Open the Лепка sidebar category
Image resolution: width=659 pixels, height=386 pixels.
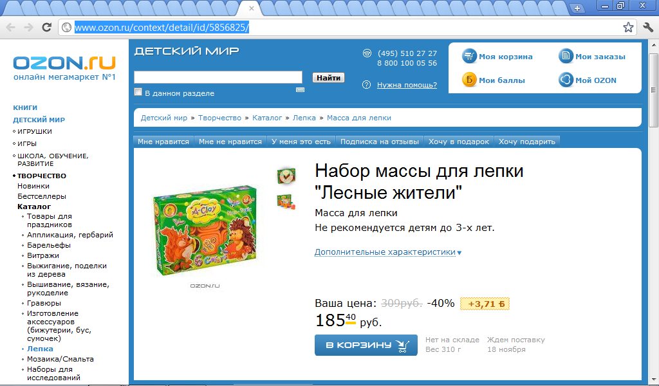pos(40,349)
